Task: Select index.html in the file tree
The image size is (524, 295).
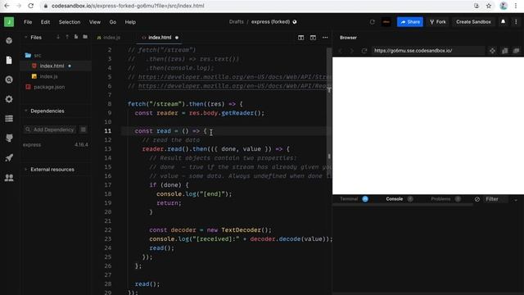Action: (x=56, y=66)
